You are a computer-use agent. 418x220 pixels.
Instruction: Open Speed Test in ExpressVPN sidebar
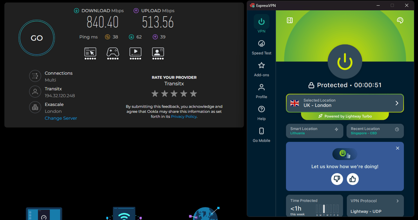pyautogui.click(x=261, y=48)
